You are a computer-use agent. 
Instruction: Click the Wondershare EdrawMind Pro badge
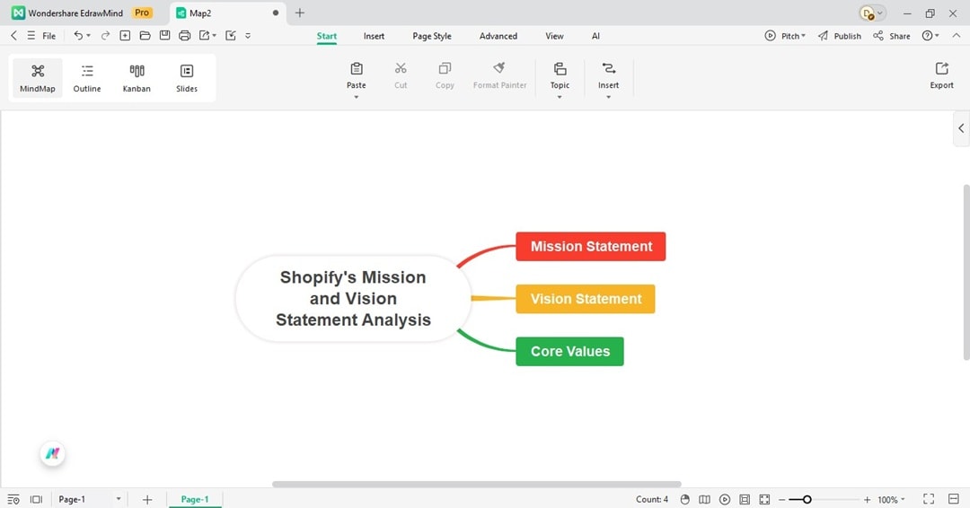142,13
